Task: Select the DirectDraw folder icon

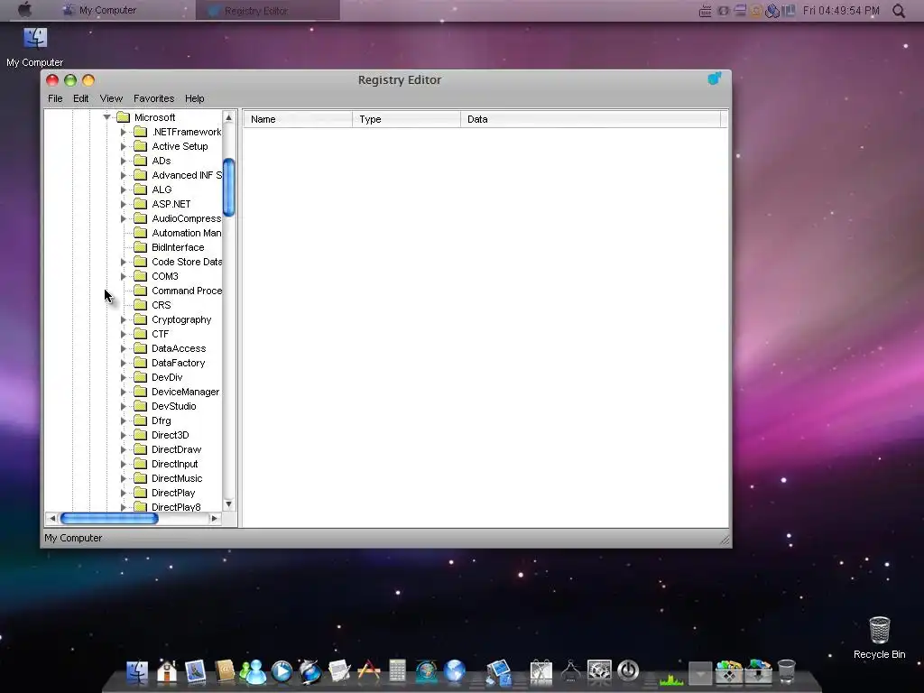Action: coord(140,449)
